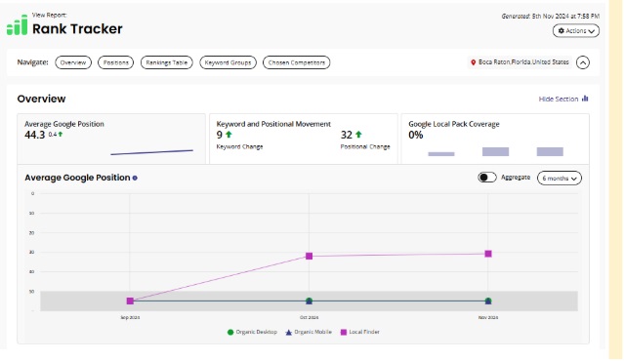Go to the Positions section
624x361 pixels.
(116, 62)
